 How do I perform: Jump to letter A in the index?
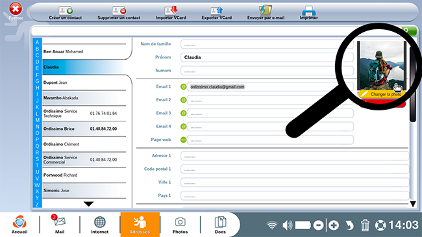tap(37, 42)
